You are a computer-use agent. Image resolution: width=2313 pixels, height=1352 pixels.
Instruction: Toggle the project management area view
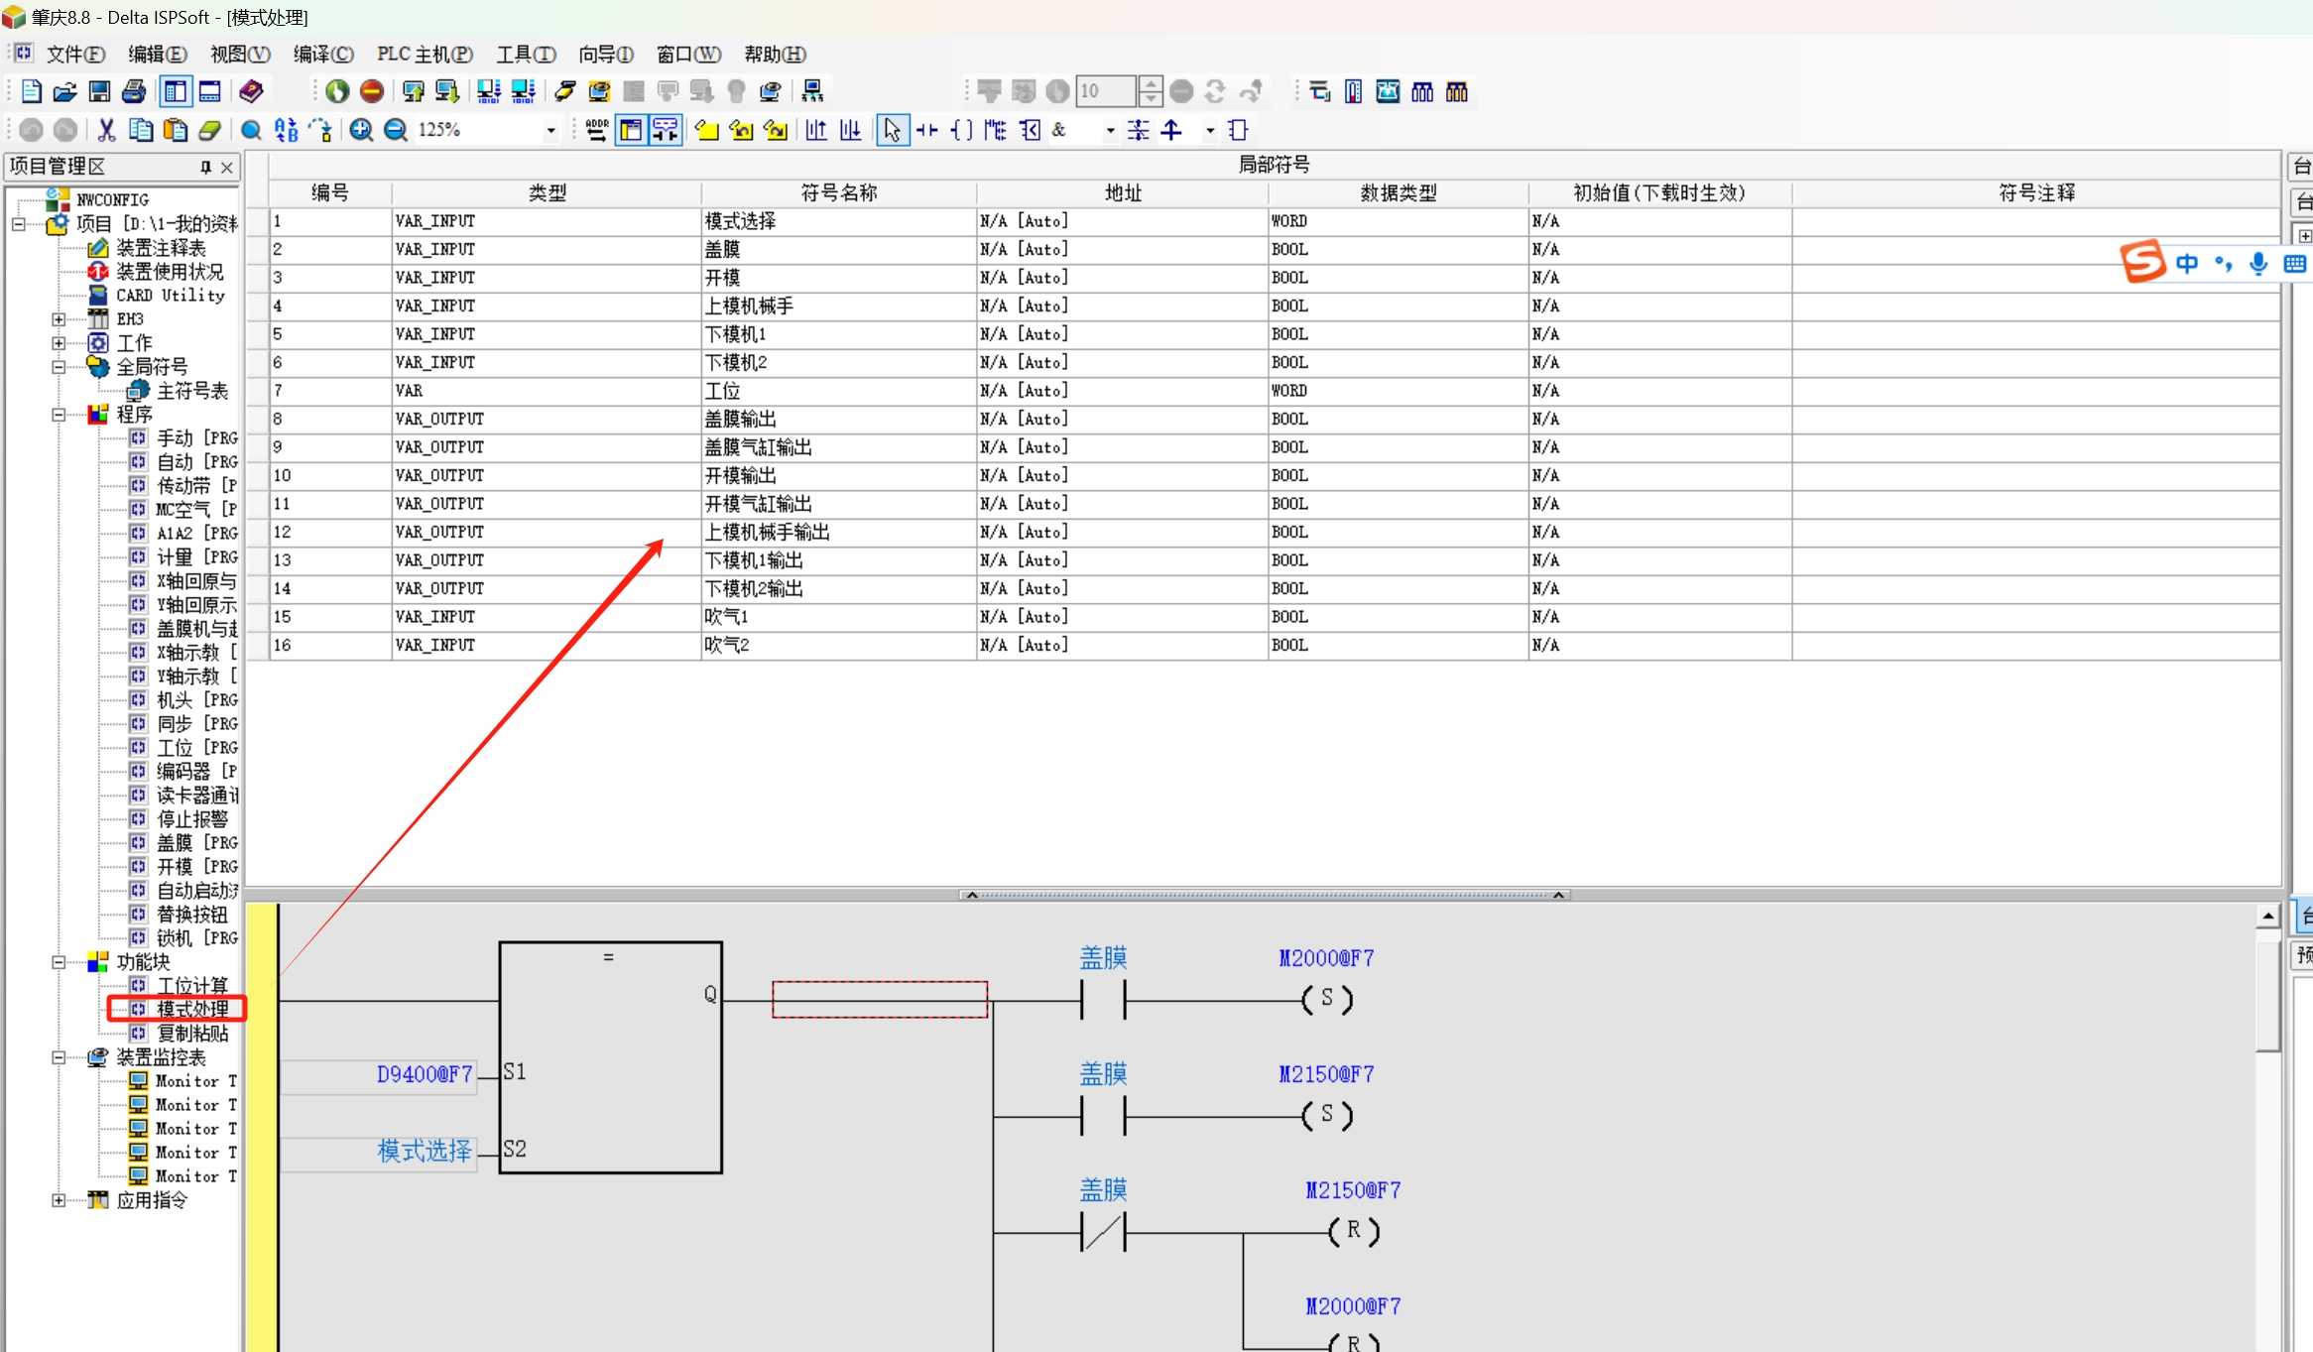pyautogui.click(x=176, y=92)
